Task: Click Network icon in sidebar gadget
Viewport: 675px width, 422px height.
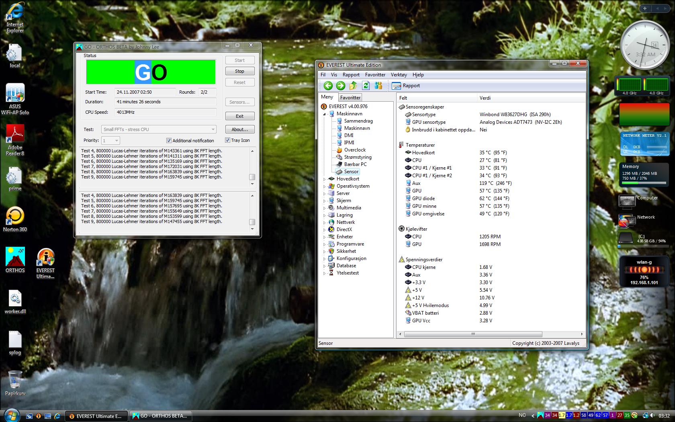Action: 627,221
